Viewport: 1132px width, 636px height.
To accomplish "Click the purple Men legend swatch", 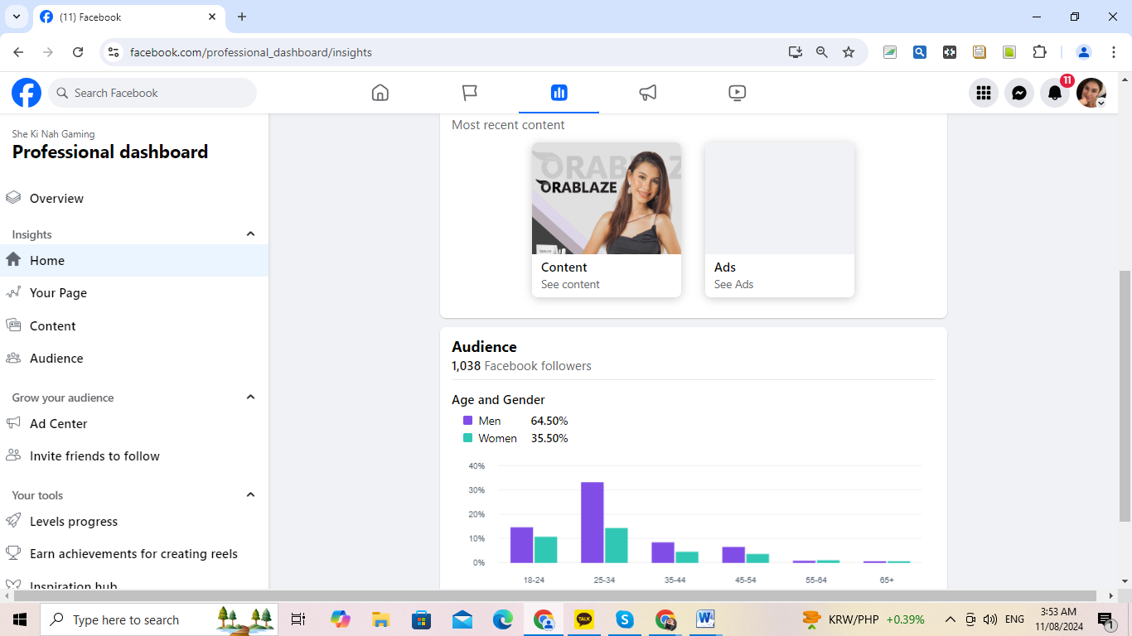I will [467, 421].
